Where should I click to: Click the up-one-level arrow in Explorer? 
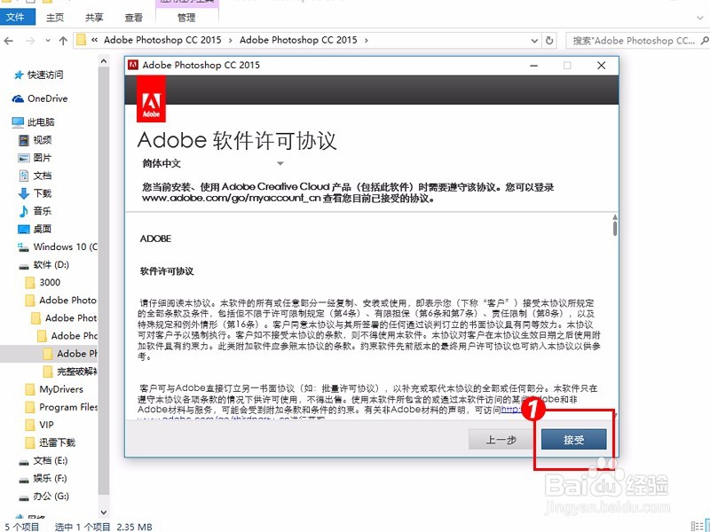pos(62,40)
